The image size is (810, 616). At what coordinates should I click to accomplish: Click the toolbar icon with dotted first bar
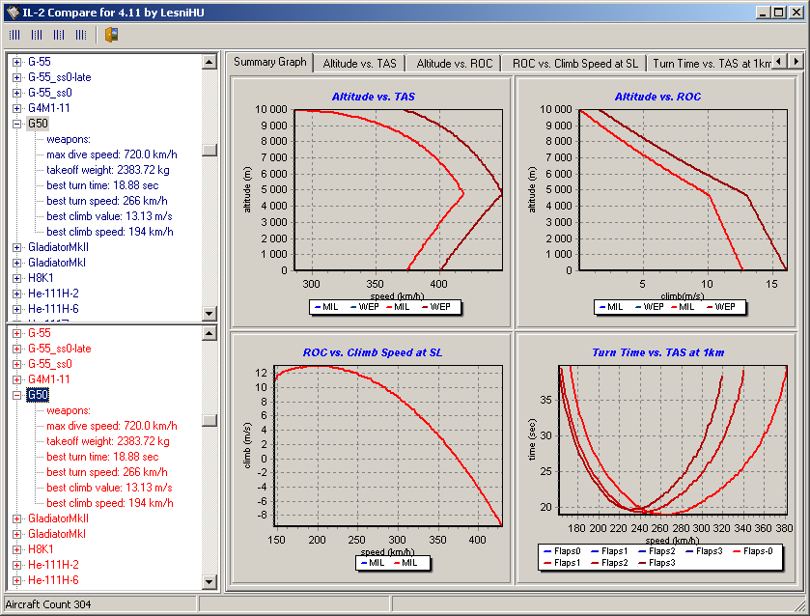tap(14, 35)
